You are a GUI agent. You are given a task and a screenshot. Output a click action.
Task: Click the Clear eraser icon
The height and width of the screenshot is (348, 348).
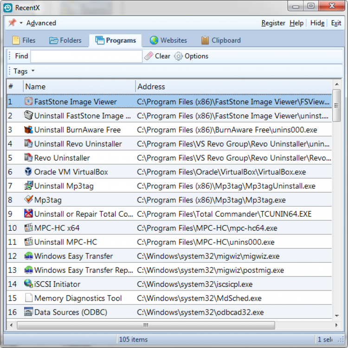tap(148, 56)
